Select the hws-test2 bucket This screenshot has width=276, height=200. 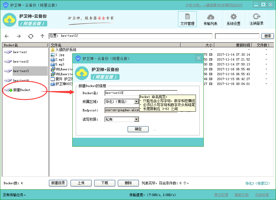21,62
